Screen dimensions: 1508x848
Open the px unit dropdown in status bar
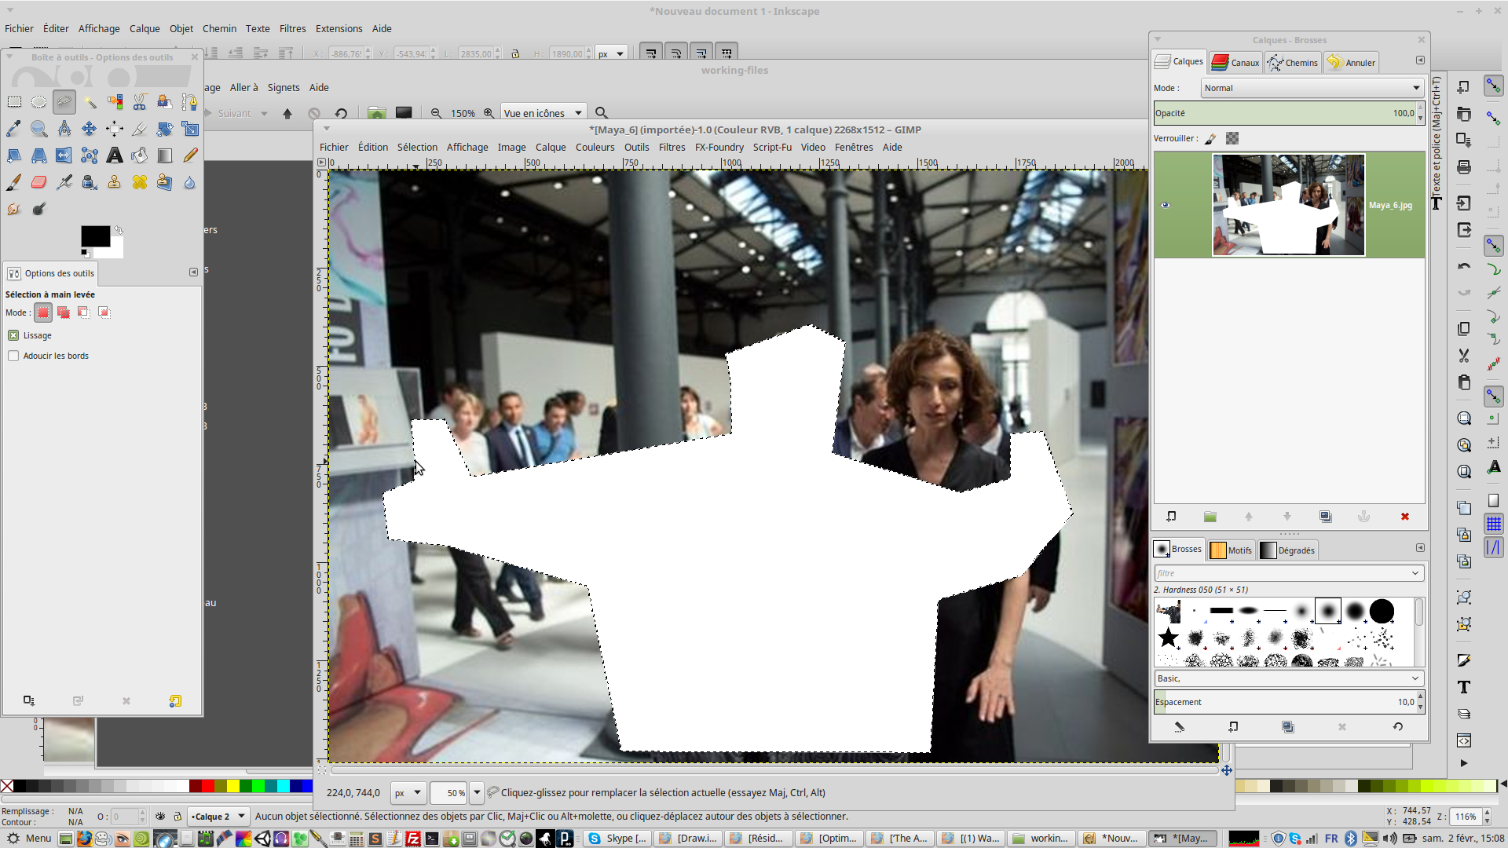(408, 793)
